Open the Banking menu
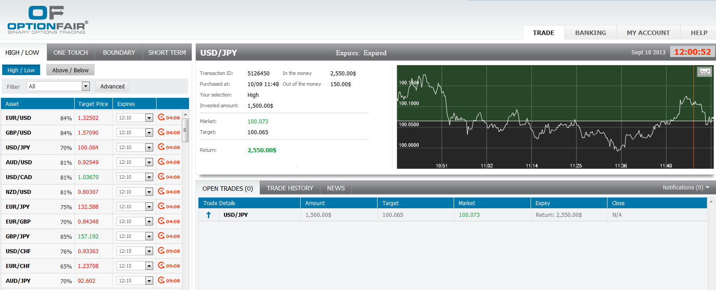Viewport: 716px width, 290px height. pyautogui.click(x=590, y=33)
